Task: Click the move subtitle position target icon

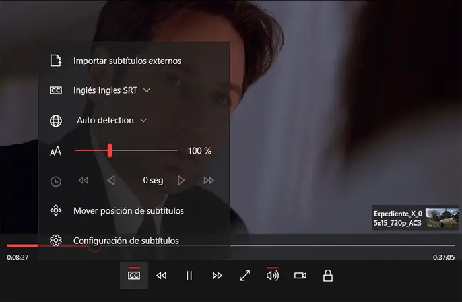Action: click(x=56, y=210)
